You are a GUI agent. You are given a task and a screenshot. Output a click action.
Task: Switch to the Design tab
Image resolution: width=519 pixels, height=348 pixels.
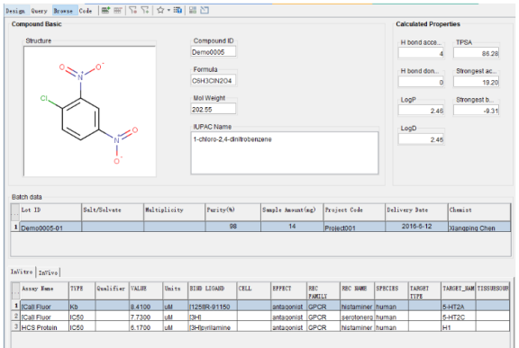point(15,11)
